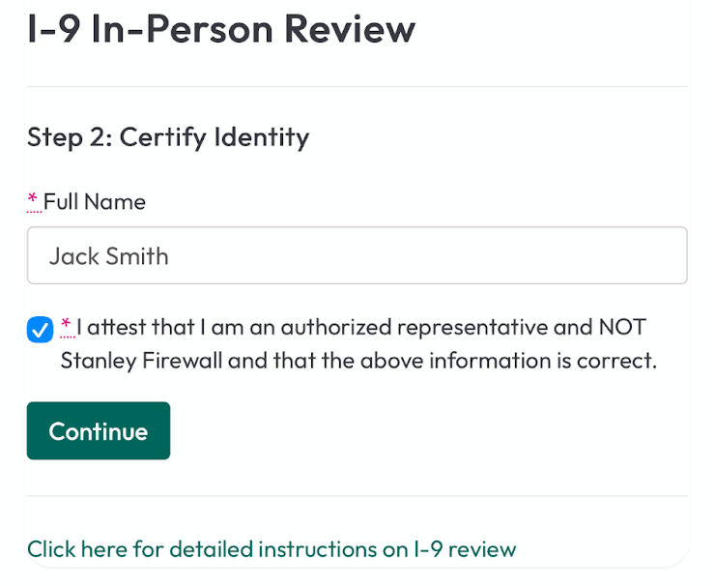Click the red asterisk beside Full Name
Image resolution: width=715 pixels, height=586 pixels.
33,200
